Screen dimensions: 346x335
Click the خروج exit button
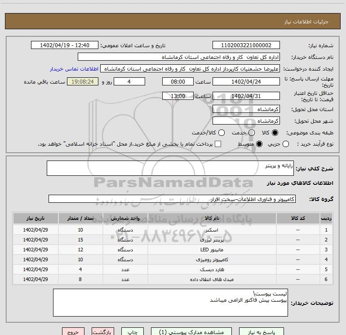tap(73, 332)
